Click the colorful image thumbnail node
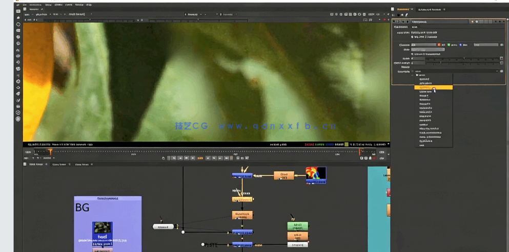Viewport: 509px width, 252px height. pos(316,175)
